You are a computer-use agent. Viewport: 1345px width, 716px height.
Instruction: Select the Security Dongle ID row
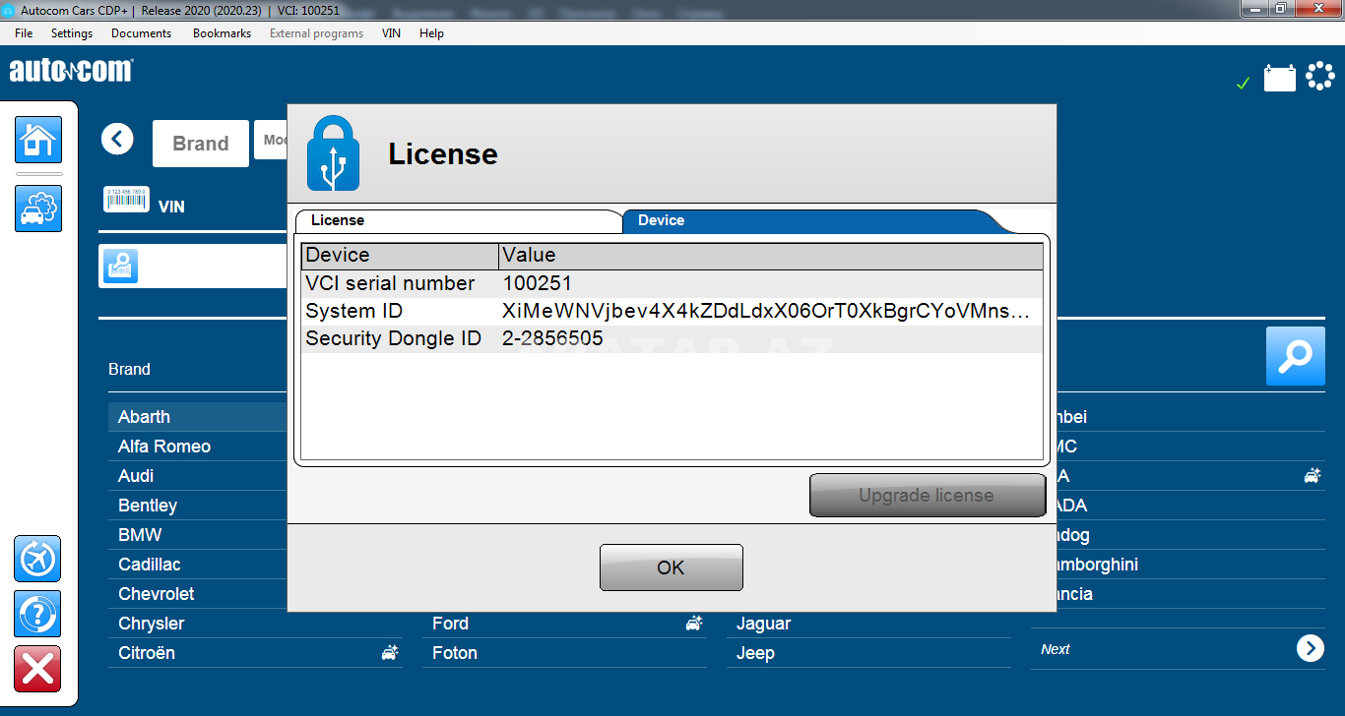pos(672,338)
